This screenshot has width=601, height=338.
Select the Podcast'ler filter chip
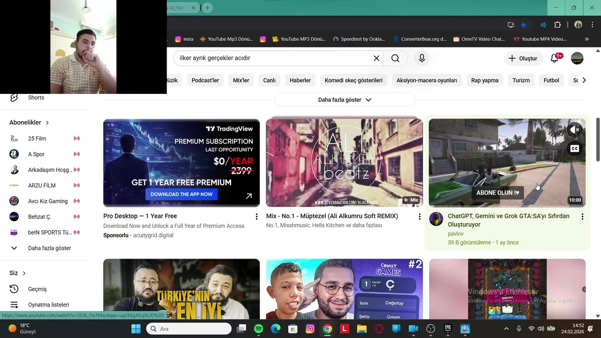[x=205, y=80]
